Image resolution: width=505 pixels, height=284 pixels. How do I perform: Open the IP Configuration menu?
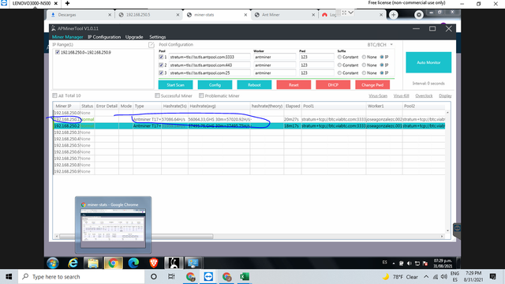[x=104, y=37]
